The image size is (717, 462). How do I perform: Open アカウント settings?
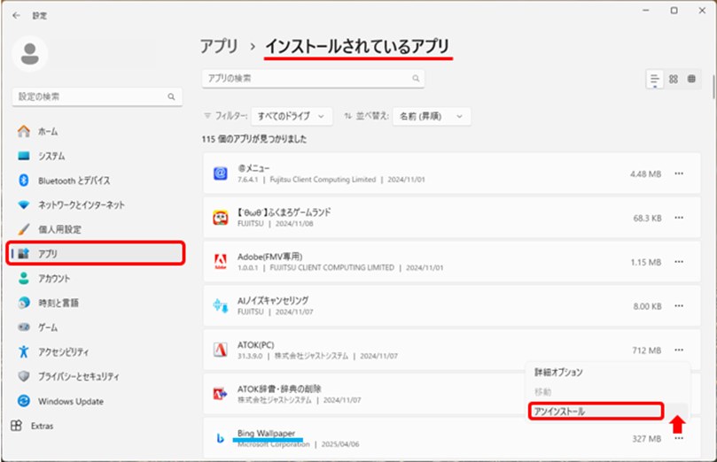(96, 279)
